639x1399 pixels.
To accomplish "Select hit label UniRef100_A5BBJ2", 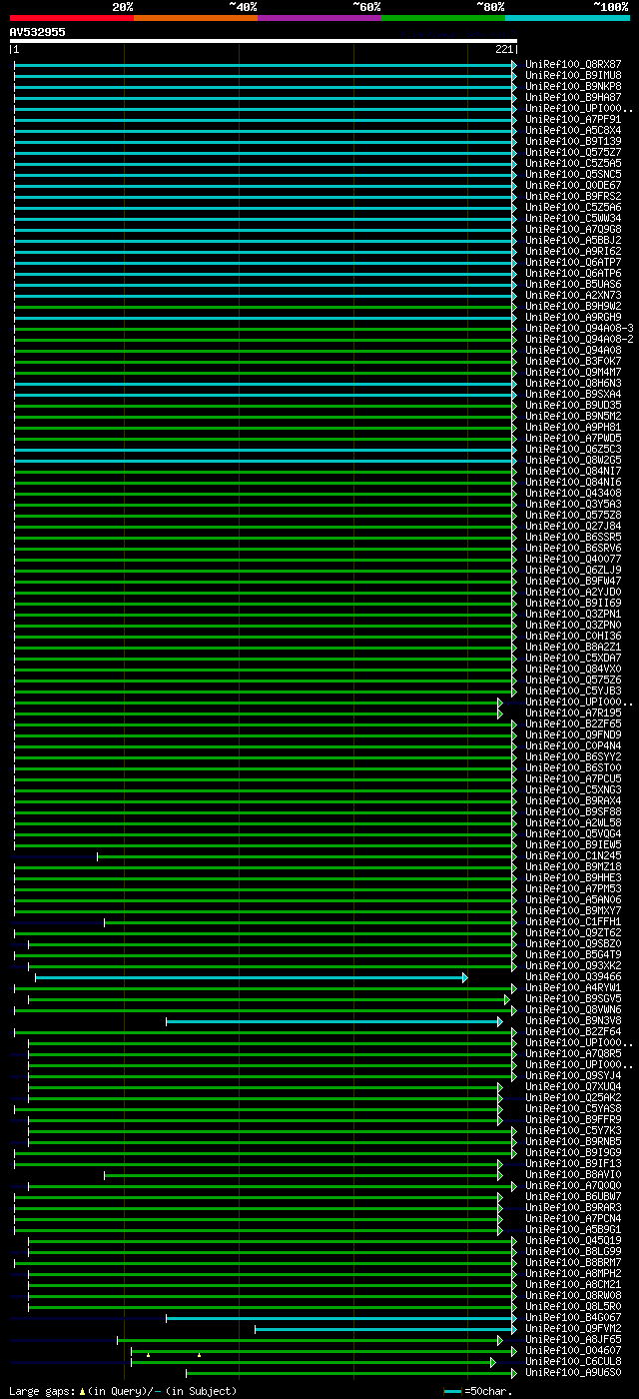I will coord(573,240).
